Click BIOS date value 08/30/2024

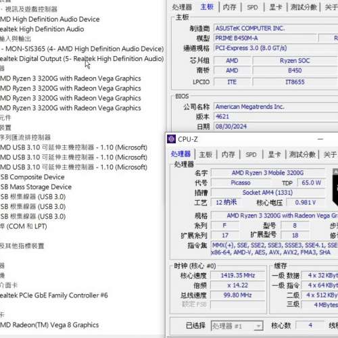point(276,126)
